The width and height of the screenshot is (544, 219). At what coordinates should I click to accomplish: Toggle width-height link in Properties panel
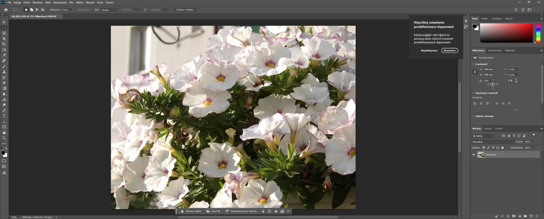pyautogui.click(x=475, y=72)
